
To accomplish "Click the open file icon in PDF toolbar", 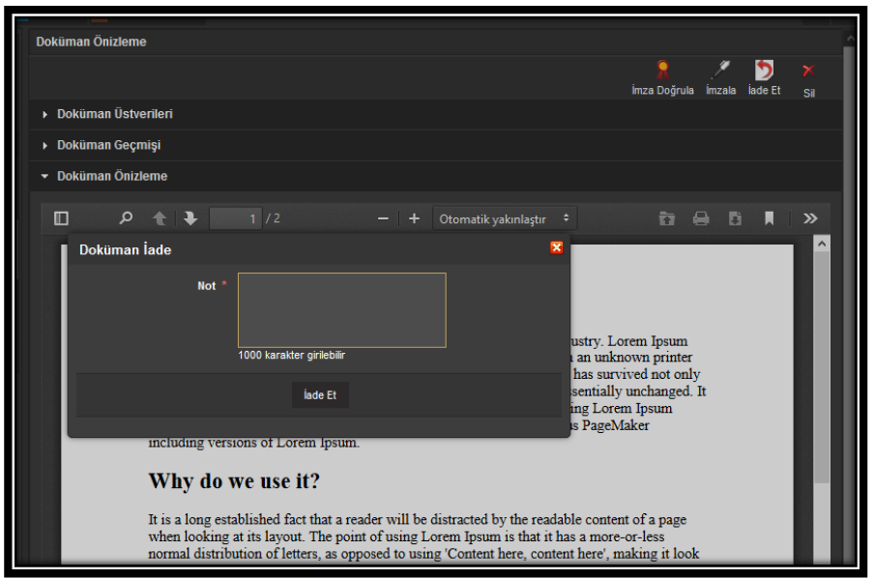I will [667, 218].
